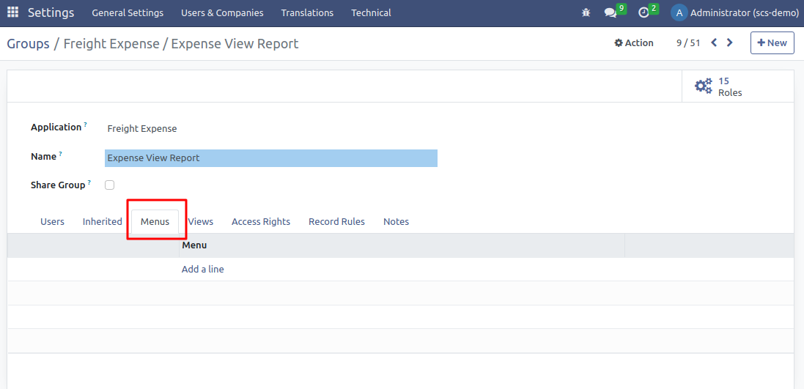The image size is (804, 389).
Task: Open the conversations chat icon
Action: tap(610, 12)
